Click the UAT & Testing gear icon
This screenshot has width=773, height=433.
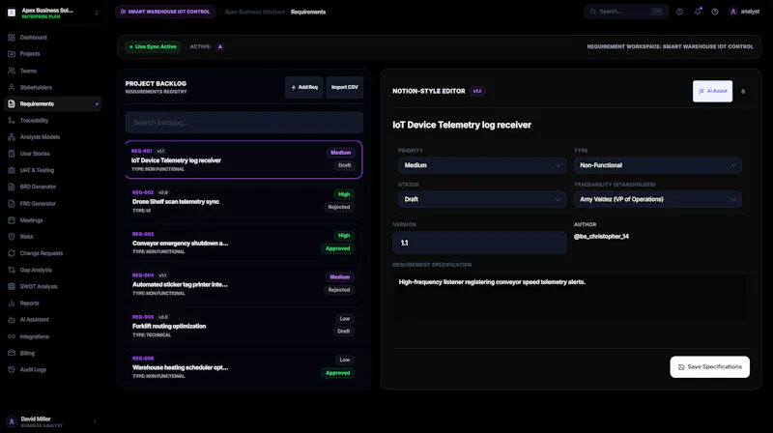tap(12, 170)
